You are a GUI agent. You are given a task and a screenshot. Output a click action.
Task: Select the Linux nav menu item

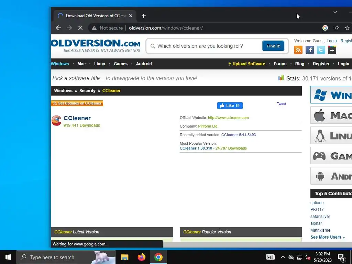click(x=100, y=64)
